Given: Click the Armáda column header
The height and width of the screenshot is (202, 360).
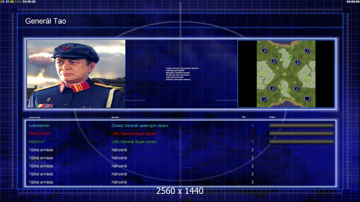Looking at the screenshot, I should pos(115,117).
